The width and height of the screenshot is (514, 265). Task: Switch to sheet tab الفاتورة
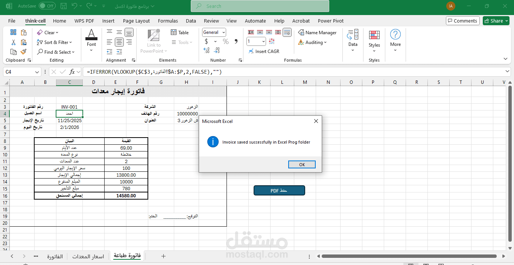point(55,256)
